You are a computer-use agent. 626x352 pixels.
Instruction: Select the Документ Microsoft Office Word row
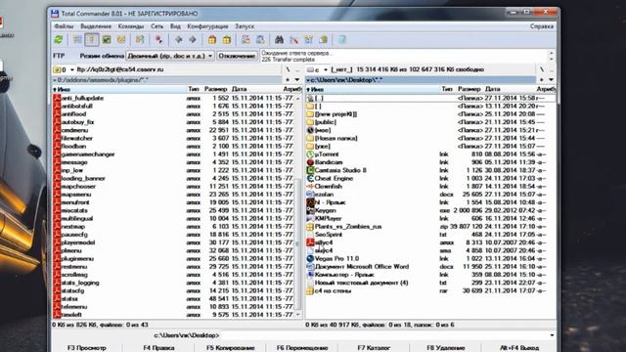pyautogui.click(x=430, y=267)
